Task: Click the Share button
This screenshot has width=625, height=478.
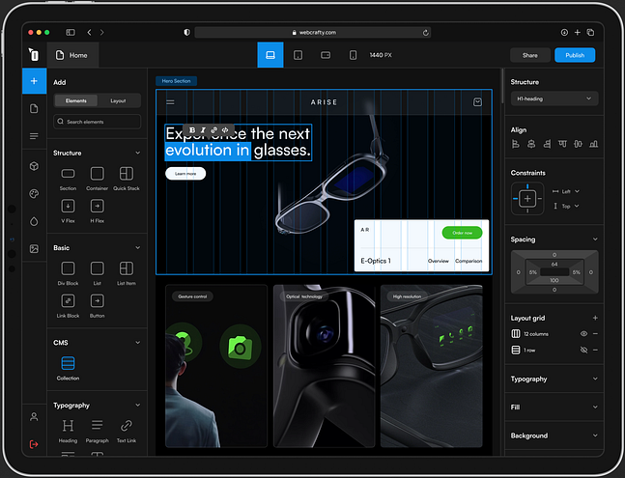Action: click(530, 55)
